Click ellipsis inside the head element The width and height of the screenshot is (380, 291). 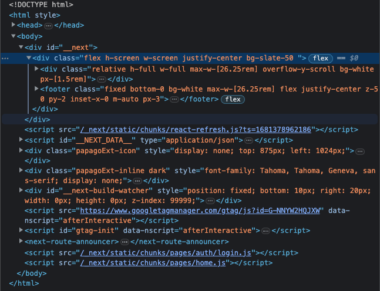49,26
